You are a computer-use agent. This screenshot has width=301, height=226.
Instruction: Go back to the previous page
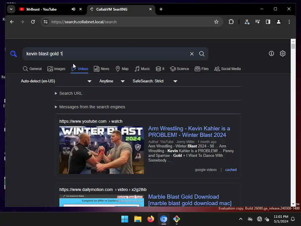point(12,22)
